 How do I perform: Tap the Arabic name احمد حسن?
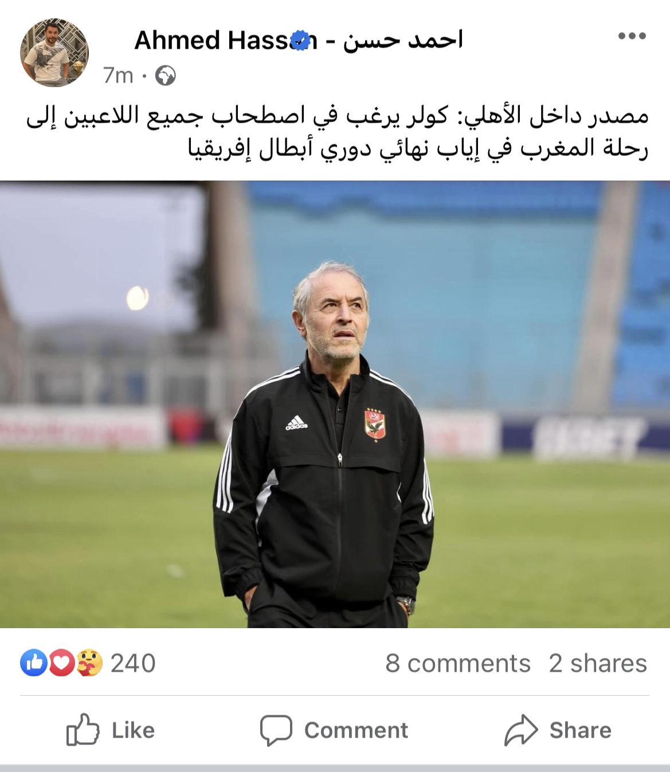(x=403, y=40)
